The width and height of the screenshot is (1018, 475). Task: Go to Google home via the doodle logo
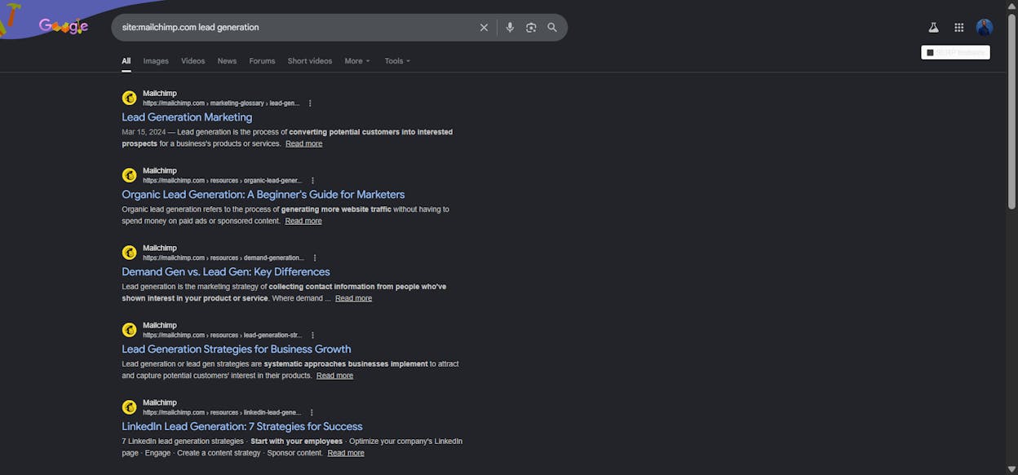[x=64, y=26]
